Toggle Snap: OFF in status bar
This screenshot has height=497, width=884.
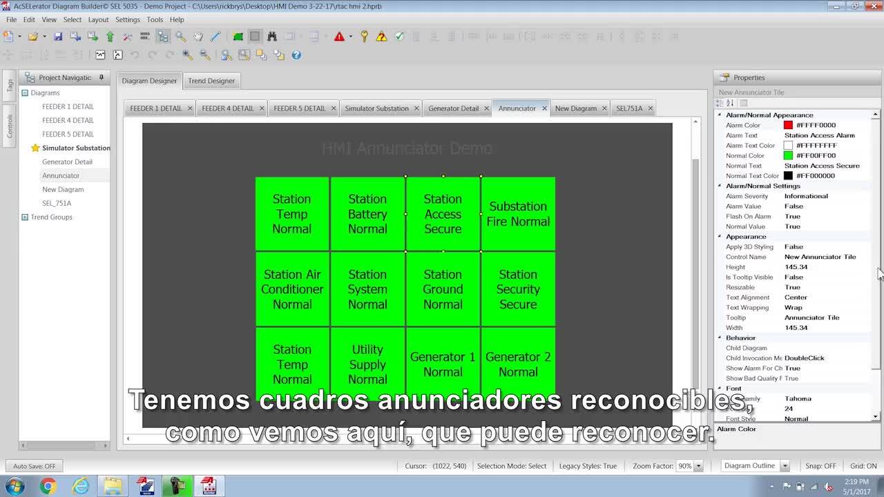820,466
